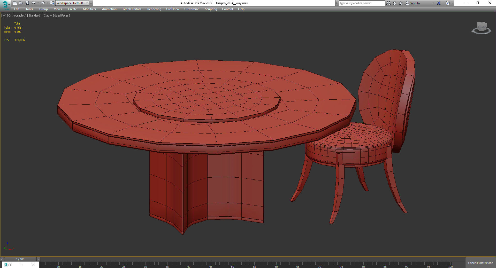Viewport: 496px width, 268px height.
Task: Open Help via the question mark icon
Action: click(x=448, y=3)
